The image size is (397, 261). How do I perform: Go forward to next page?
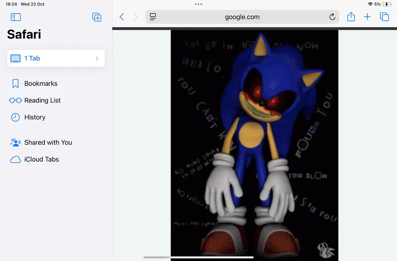(136, 17)
